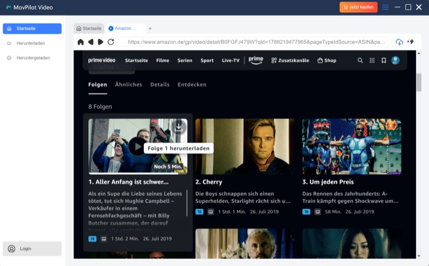Viewport: 429px width, 266px height.
Task: Click the episode 1 description text
Action: (x=135, y=212)
